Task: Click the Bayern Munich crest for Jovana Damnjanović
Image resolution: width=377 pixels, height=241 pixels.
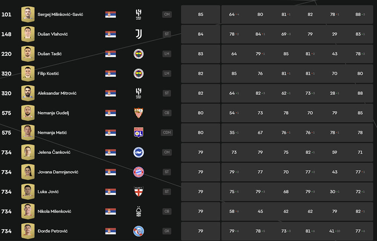Action: pos(138,172)
